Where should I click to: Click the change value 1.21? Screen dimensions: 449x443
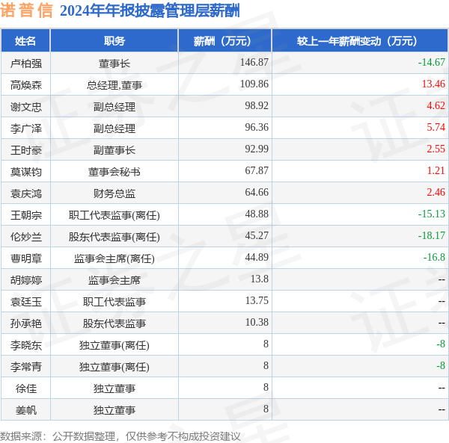pos(436,170)
